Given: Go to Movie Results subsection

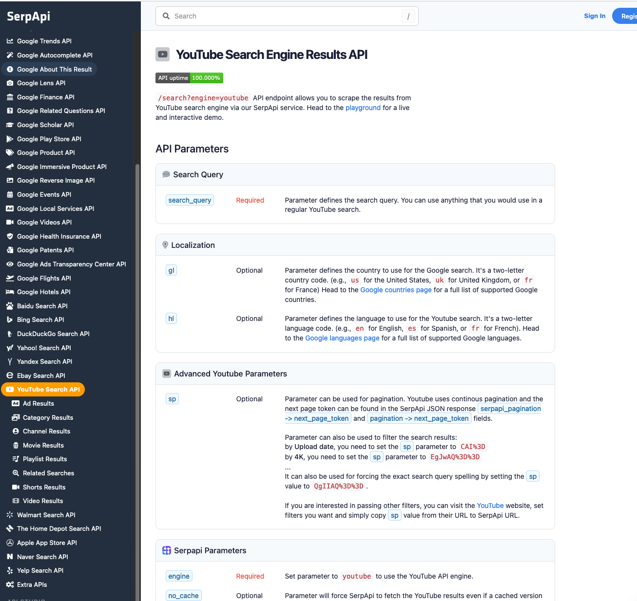Looking at the screenshot, I should (43, 446).
